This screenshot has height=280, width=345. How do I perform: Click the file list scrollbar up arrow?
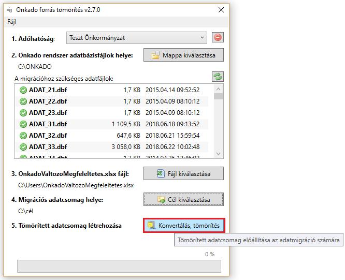pos(218,89)
